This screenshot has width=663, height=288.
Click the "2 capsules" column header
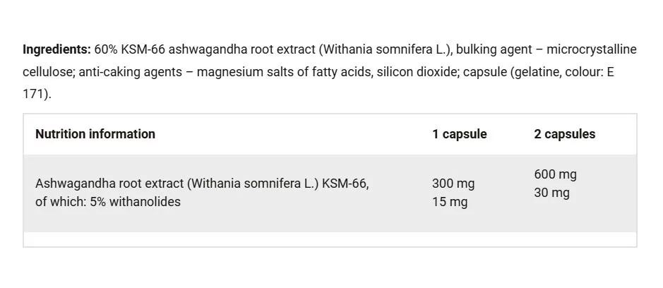coord(565,134)
